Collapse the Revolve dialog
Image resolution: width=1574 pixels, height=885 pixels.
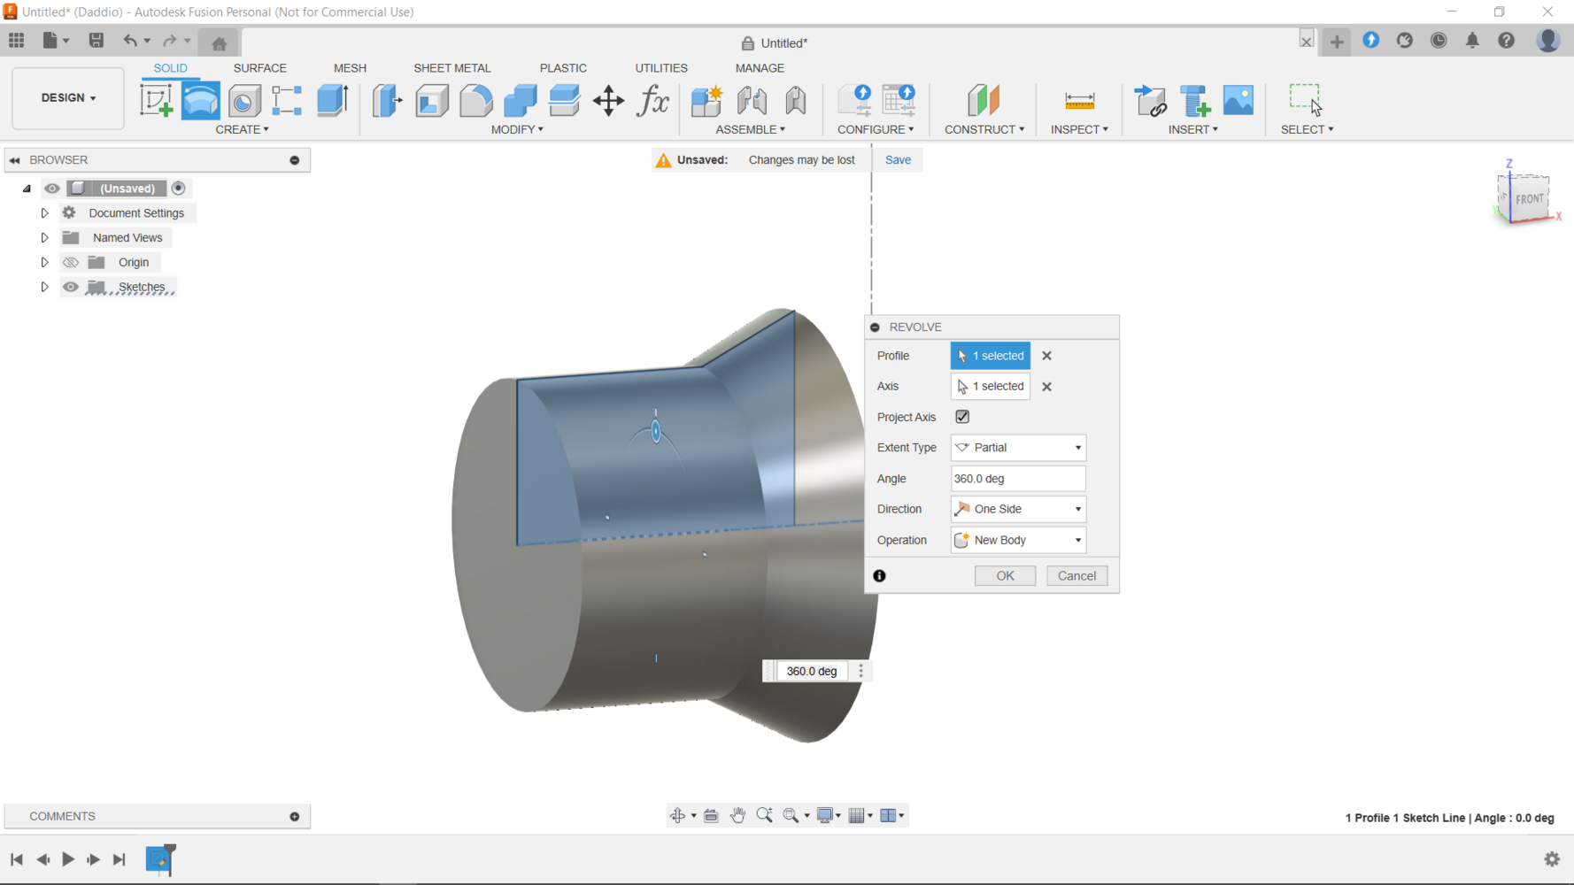point(876,327)
